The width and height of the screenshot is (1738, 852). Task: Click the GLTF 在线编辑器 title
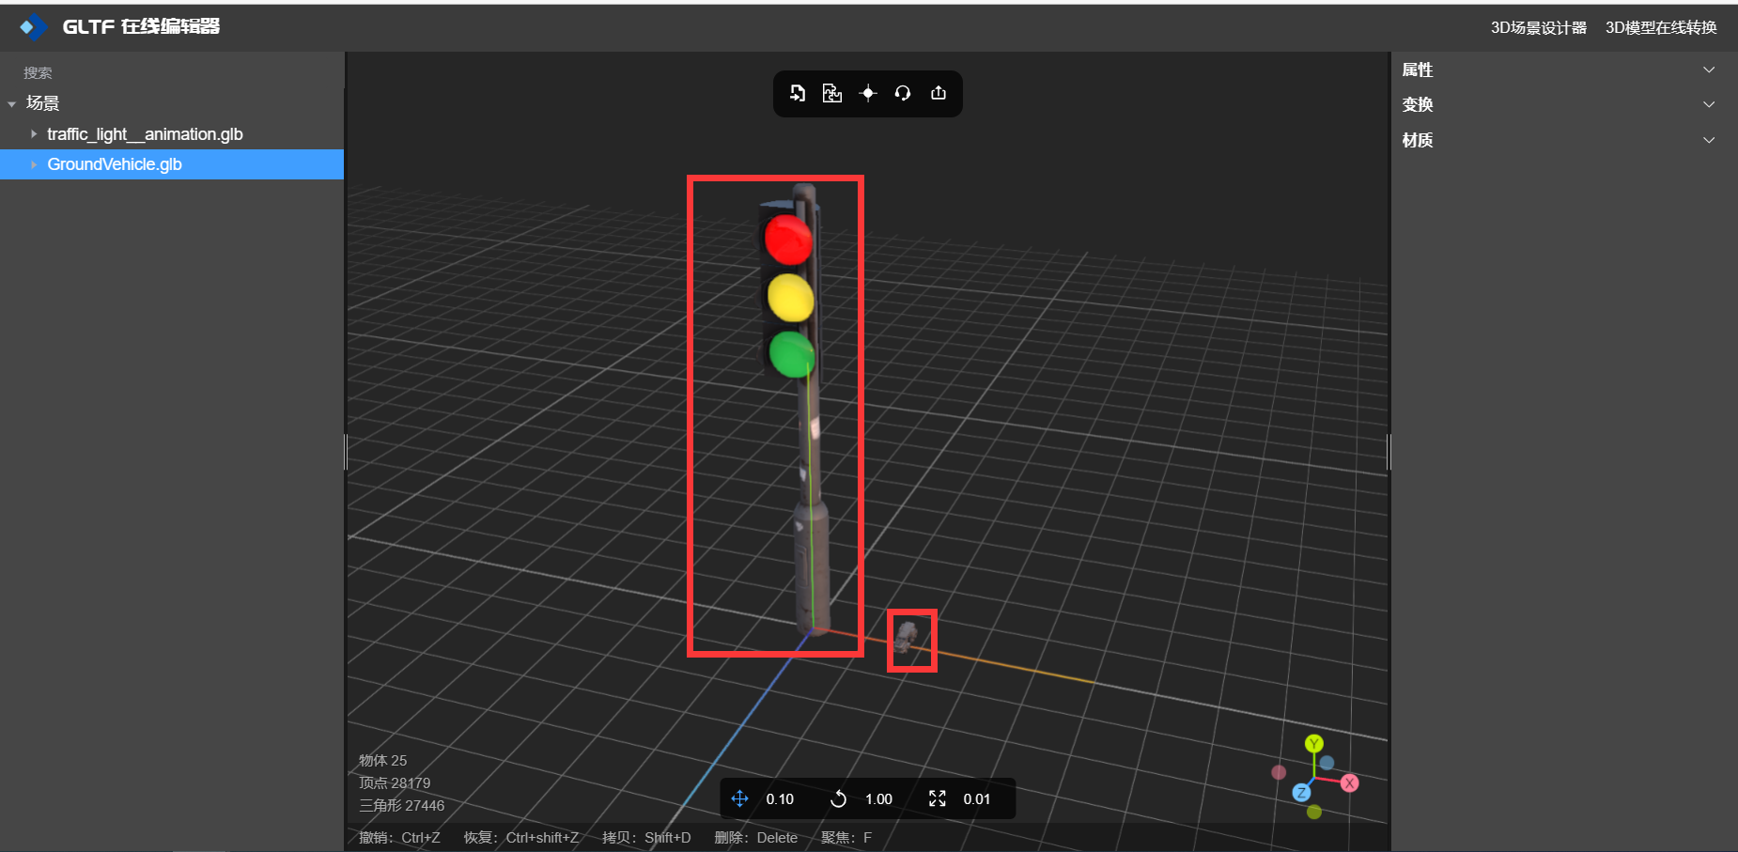[141, 26]
